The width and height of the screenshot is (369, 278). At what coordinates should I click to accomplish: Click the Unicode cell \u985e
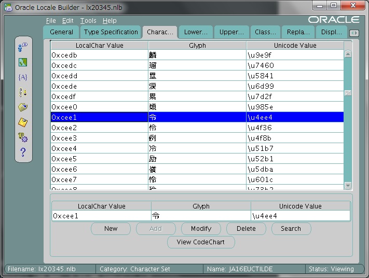(295, 107)
